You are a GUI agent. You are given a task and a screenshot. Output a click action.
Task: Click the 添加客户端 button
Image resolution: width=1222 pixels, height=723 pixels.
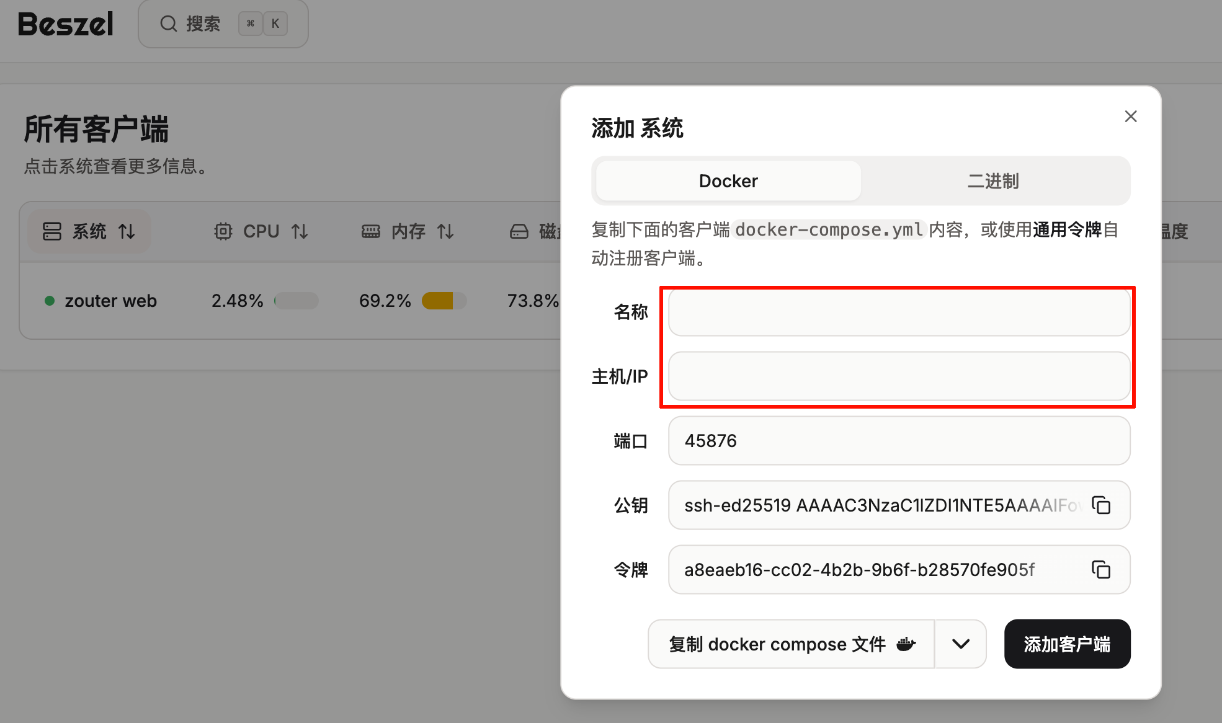pos(1067,644)
